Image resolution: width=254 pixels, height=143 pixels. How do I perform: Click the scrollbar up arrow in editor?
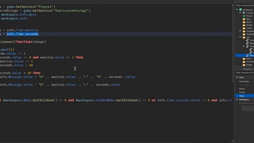(233, 5)
